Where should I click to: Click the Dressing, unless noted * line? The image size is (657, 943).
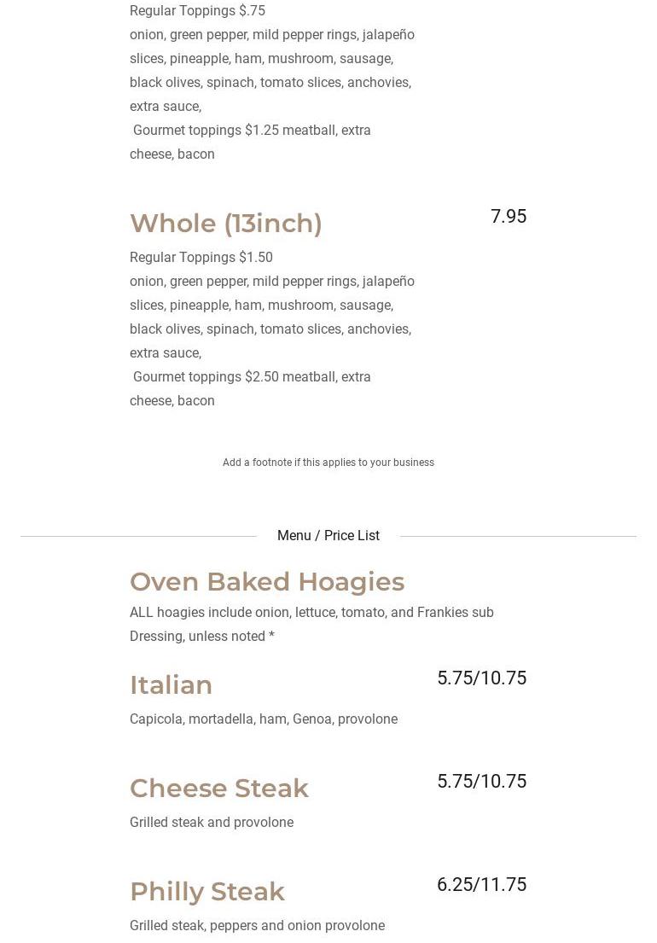(x=202, y=637)
